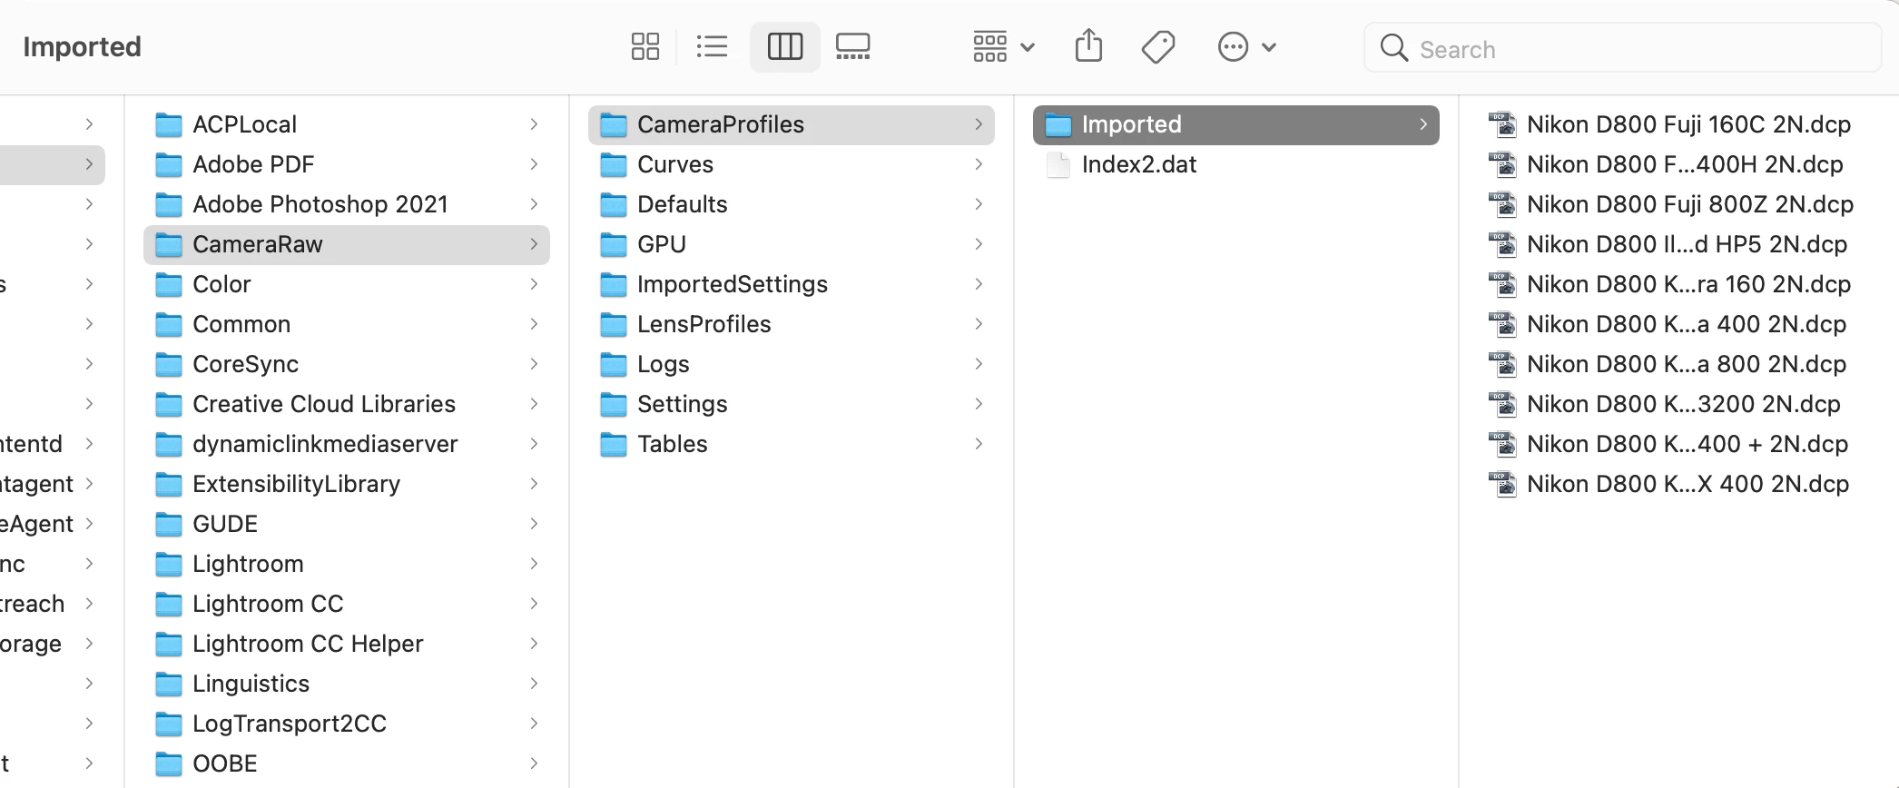Screen dimensions: 1899x788
Task: Click the Index2.dat document icon
Action: [1058, 164]
